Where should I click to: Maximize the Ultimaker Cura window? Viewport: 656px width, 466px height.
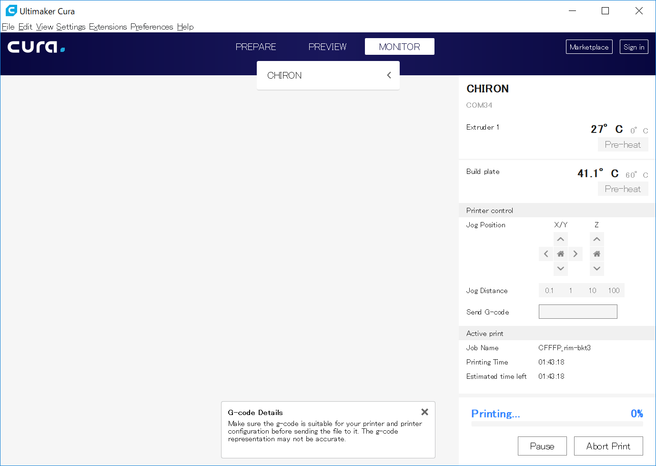pyautogui.click(x=606, y=10)
